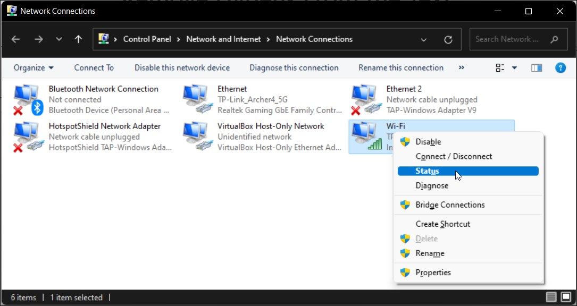
Task: Select the Bluetooth Network Connection icon
Action: (x=28, y=100)
